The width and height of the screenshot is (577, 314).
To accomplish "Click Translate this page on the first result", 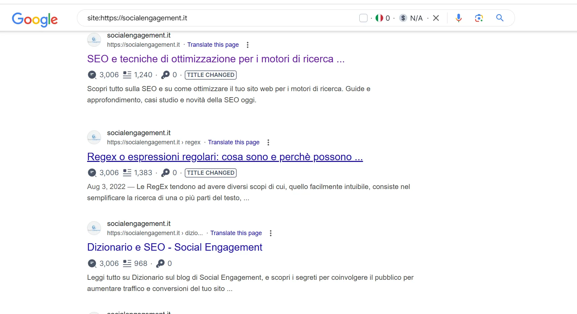I will coord(213,44).
